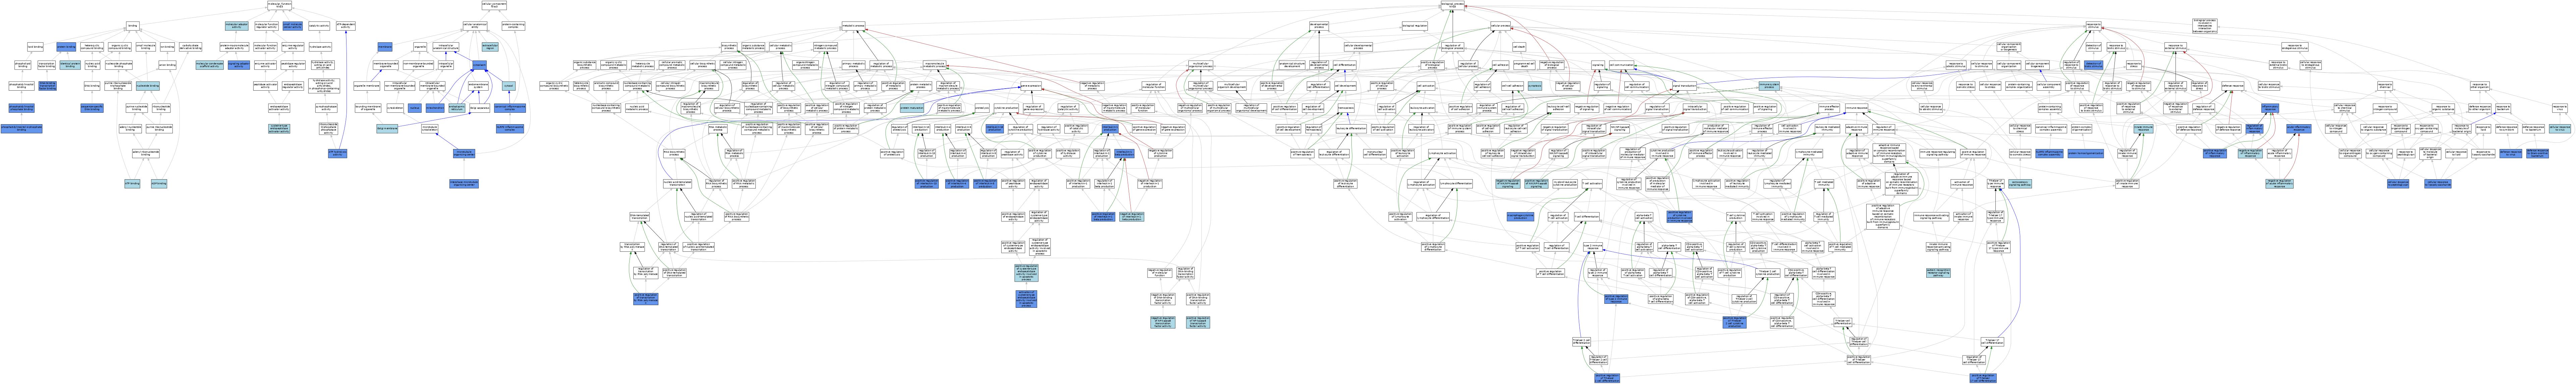The height and width of the screenshot is (384, 2576).
Task: Click the 'extracellular region' node
Action: 490,47
